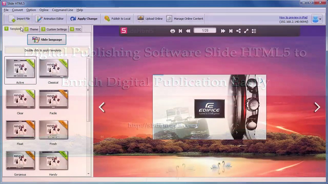Click the template list scroll-down arrow
Viewport: 328px width, 184px height.
point(88,174)
